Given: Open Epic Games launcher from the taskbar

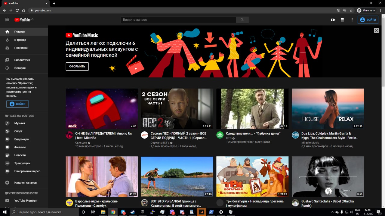Looking at the screenshot, I should [142, 212].
